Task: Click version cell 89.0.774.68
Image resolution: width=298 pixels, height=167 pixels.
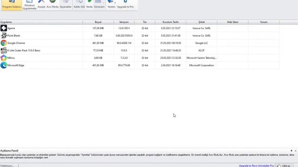Action: coord(124,65)
